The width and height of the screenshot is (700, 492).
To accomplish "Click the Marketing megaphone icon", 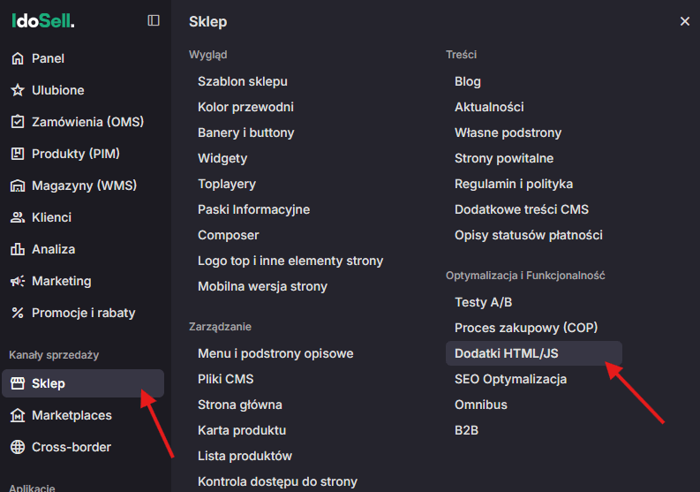I will tap(17, 281).
